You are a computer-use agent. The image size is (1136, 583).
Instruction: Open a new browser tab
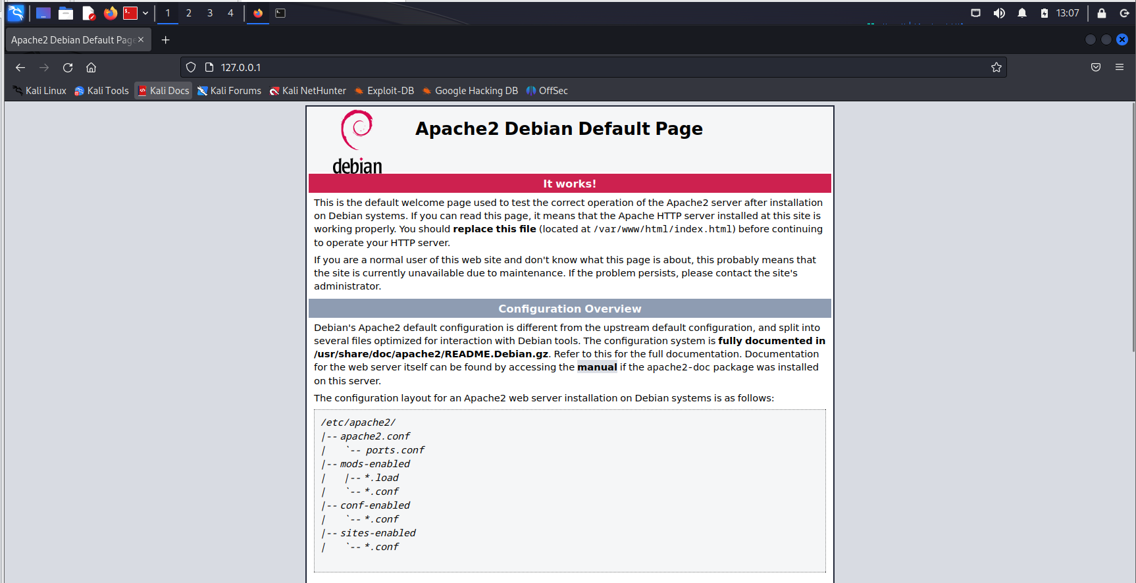pos(166,40)
